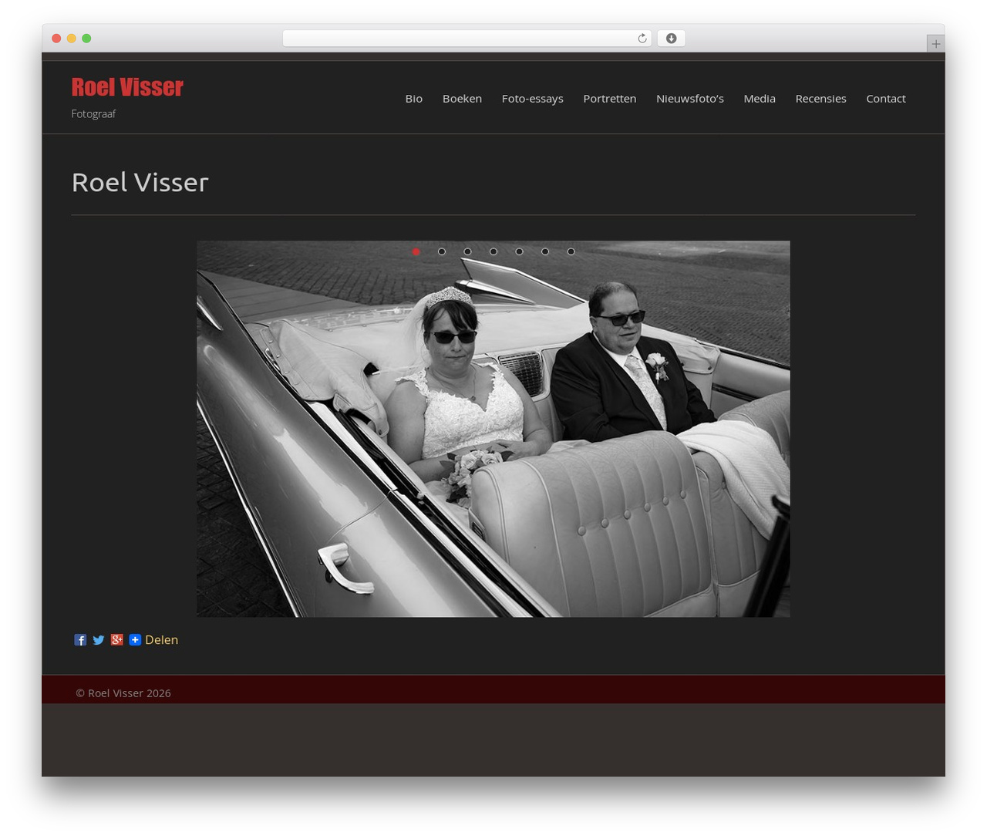Add a new browser tab

point(935,44)
